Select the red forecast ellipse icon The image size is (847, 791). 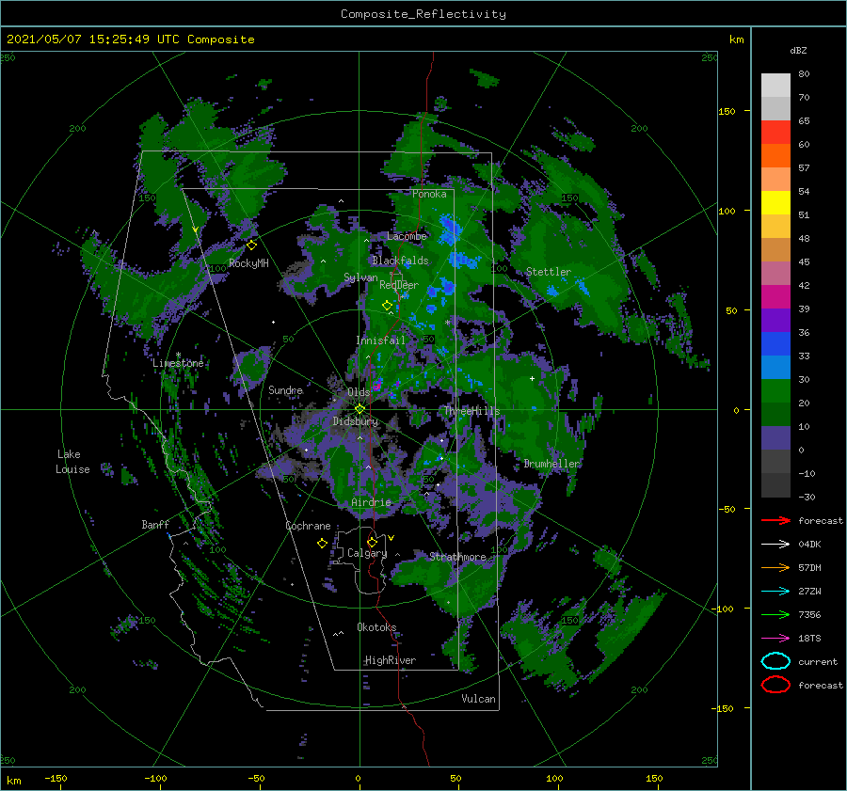coord(775,685)
